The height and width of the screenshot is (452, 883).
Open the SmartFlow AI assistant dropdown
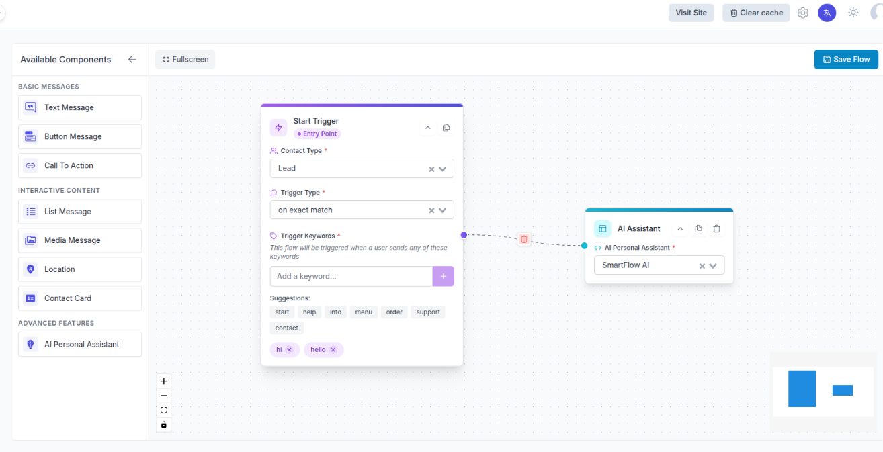714,265
